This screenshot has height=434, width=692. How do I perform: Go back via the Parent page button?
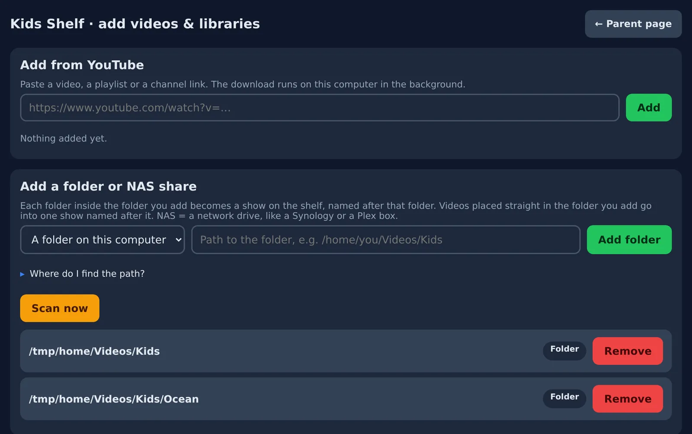coord(633,24)
